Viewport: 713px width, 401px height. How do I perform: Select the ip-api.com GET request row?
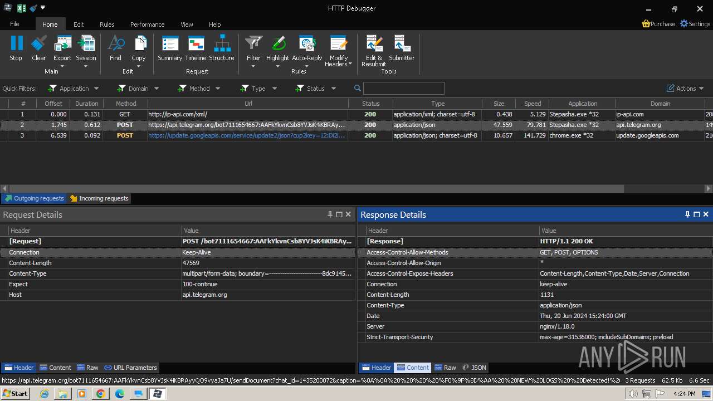(356, 114)
